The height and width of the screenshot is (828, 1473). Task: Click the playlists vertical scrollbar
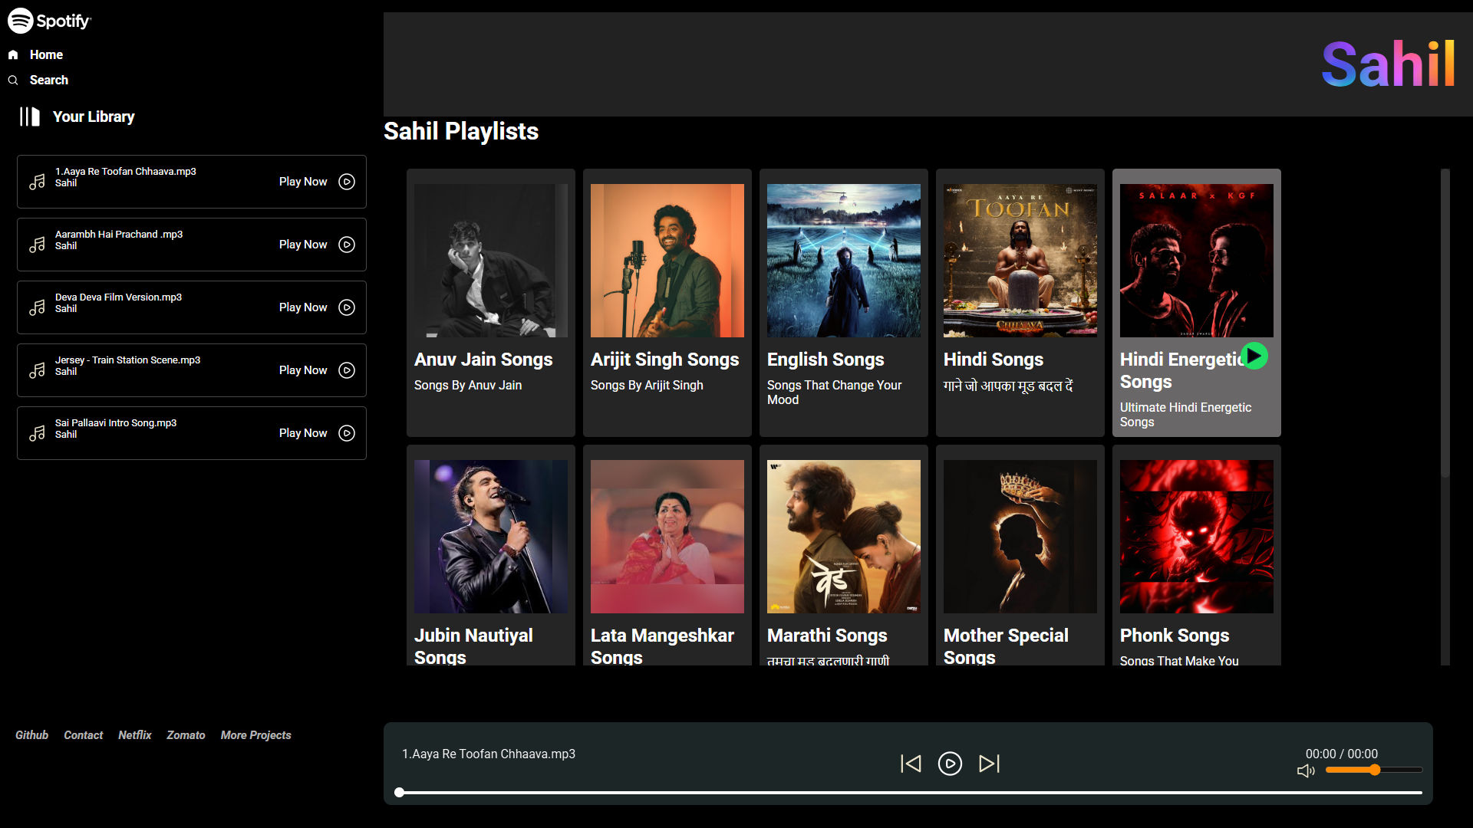(1445, 324)
